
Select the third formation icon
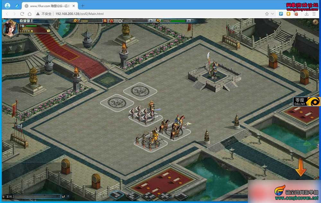coord(149,196)
